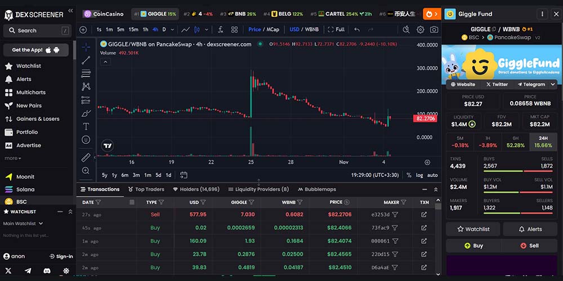This screenshot has width=563, height=281.
Task: Click the Search input field
Action: click(x=37, y=30)
